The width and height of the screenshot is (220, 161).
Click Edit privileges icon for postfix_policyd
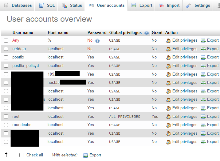(x=168, y=66)
